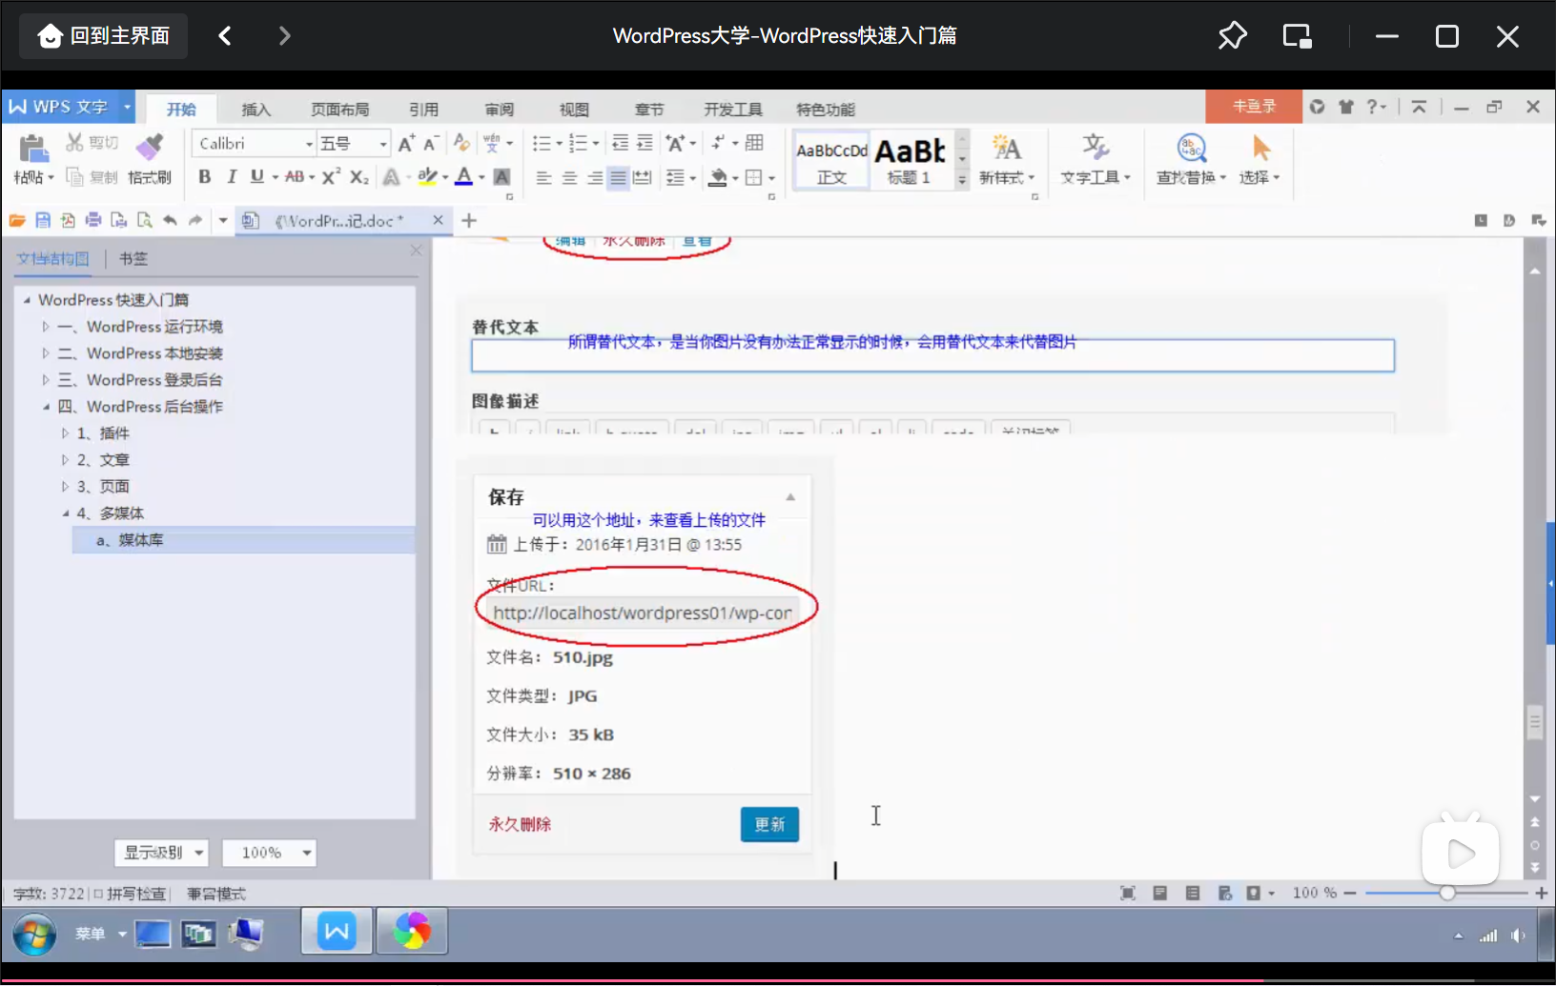Toggle strikethrough AB formatting
1556x986 pixels.
tap(295, 176)
